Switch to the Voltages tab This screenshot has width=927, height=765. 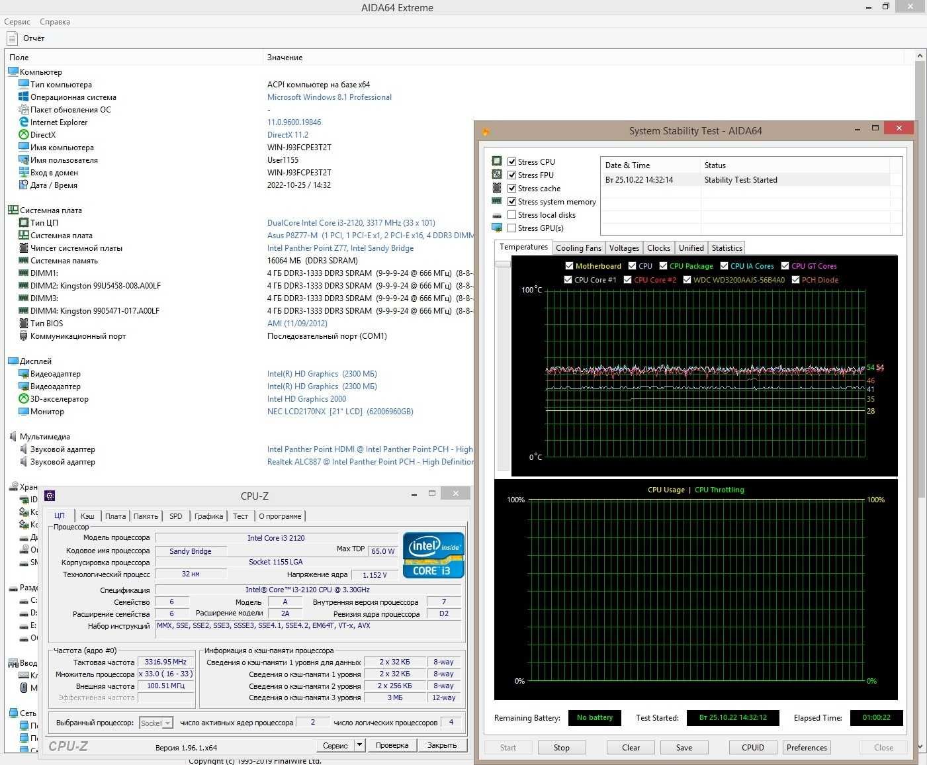coord(624,248)
